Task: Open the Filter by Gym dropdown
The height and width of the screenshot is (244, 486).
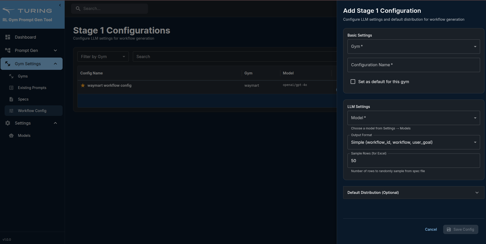Action: click(x=103, y=57)
